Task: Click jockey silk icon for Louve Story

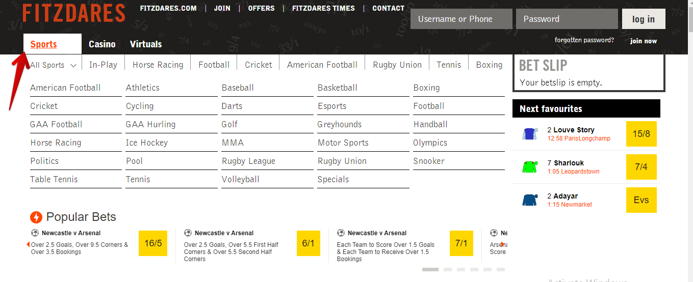Action: (x=530, y=134)
